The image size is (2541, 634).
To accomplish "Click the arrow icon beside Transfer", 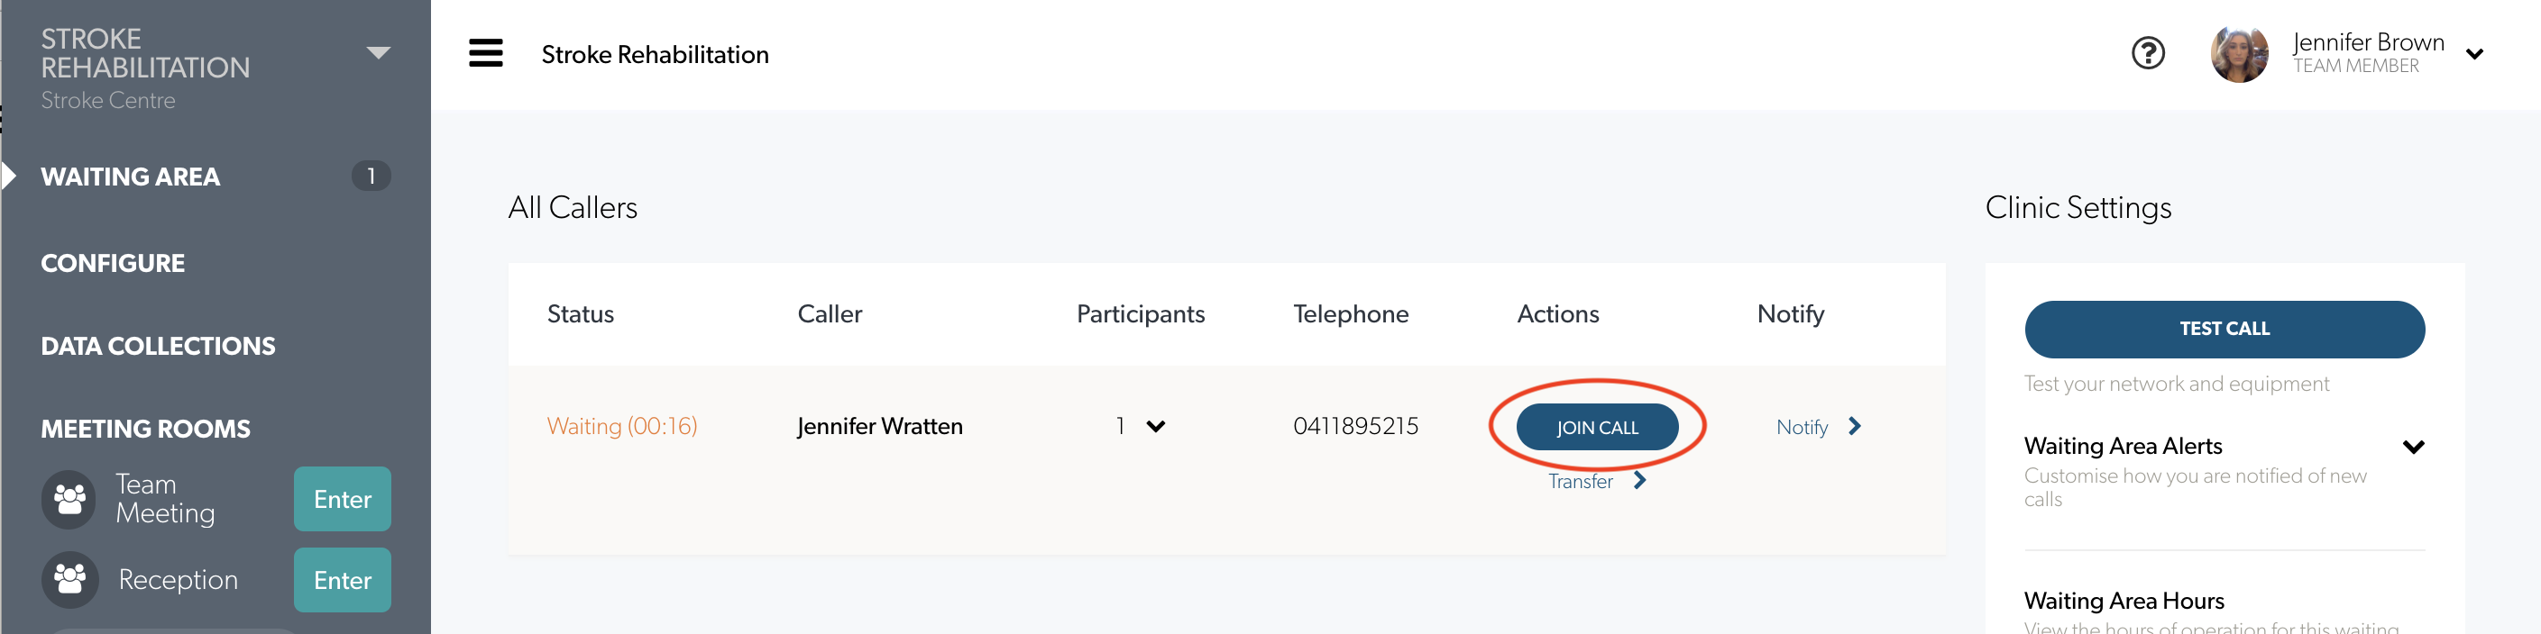I will [x=1639, y=480].
